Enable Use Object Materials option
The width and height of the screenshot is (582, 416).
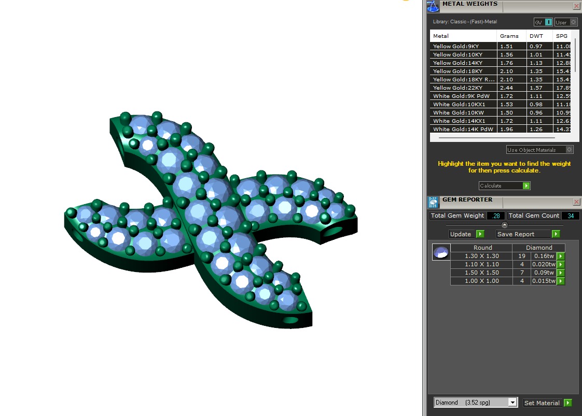[x=539, y=150]
